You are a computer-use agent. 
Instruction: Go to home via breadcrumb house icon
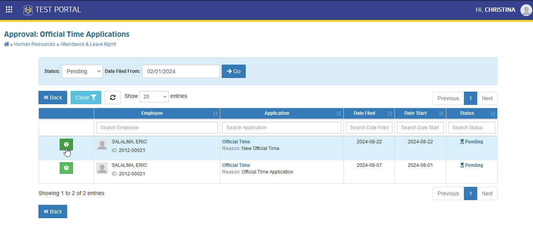7,44
